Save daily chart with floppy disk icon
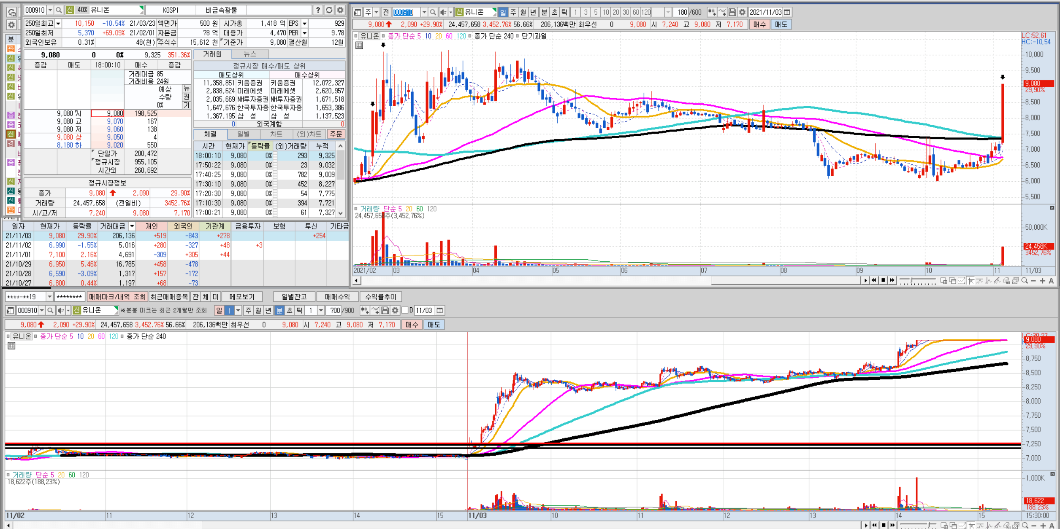 pos(732,12)
